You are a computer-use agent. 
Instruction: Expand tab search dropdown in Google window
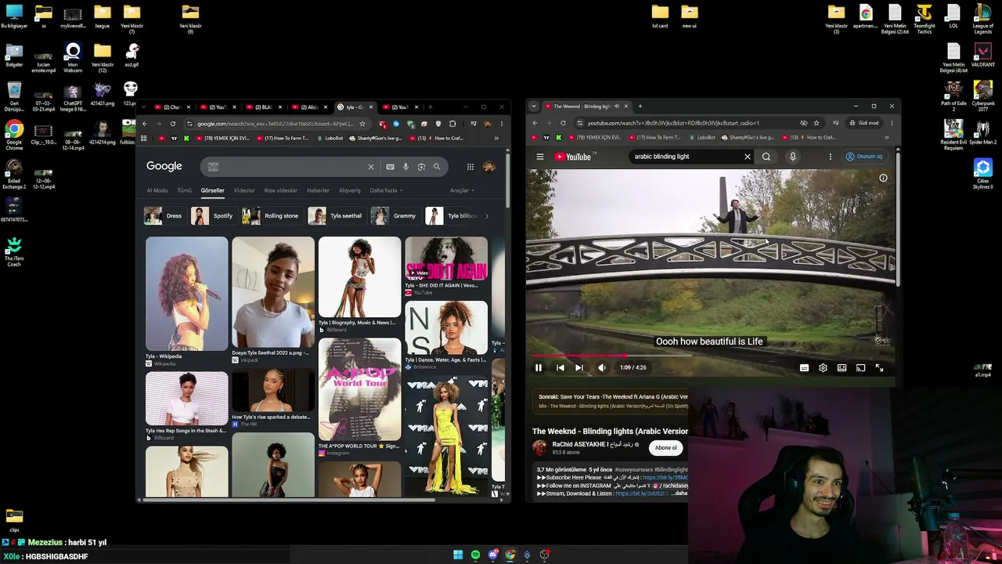pos(143,107)
